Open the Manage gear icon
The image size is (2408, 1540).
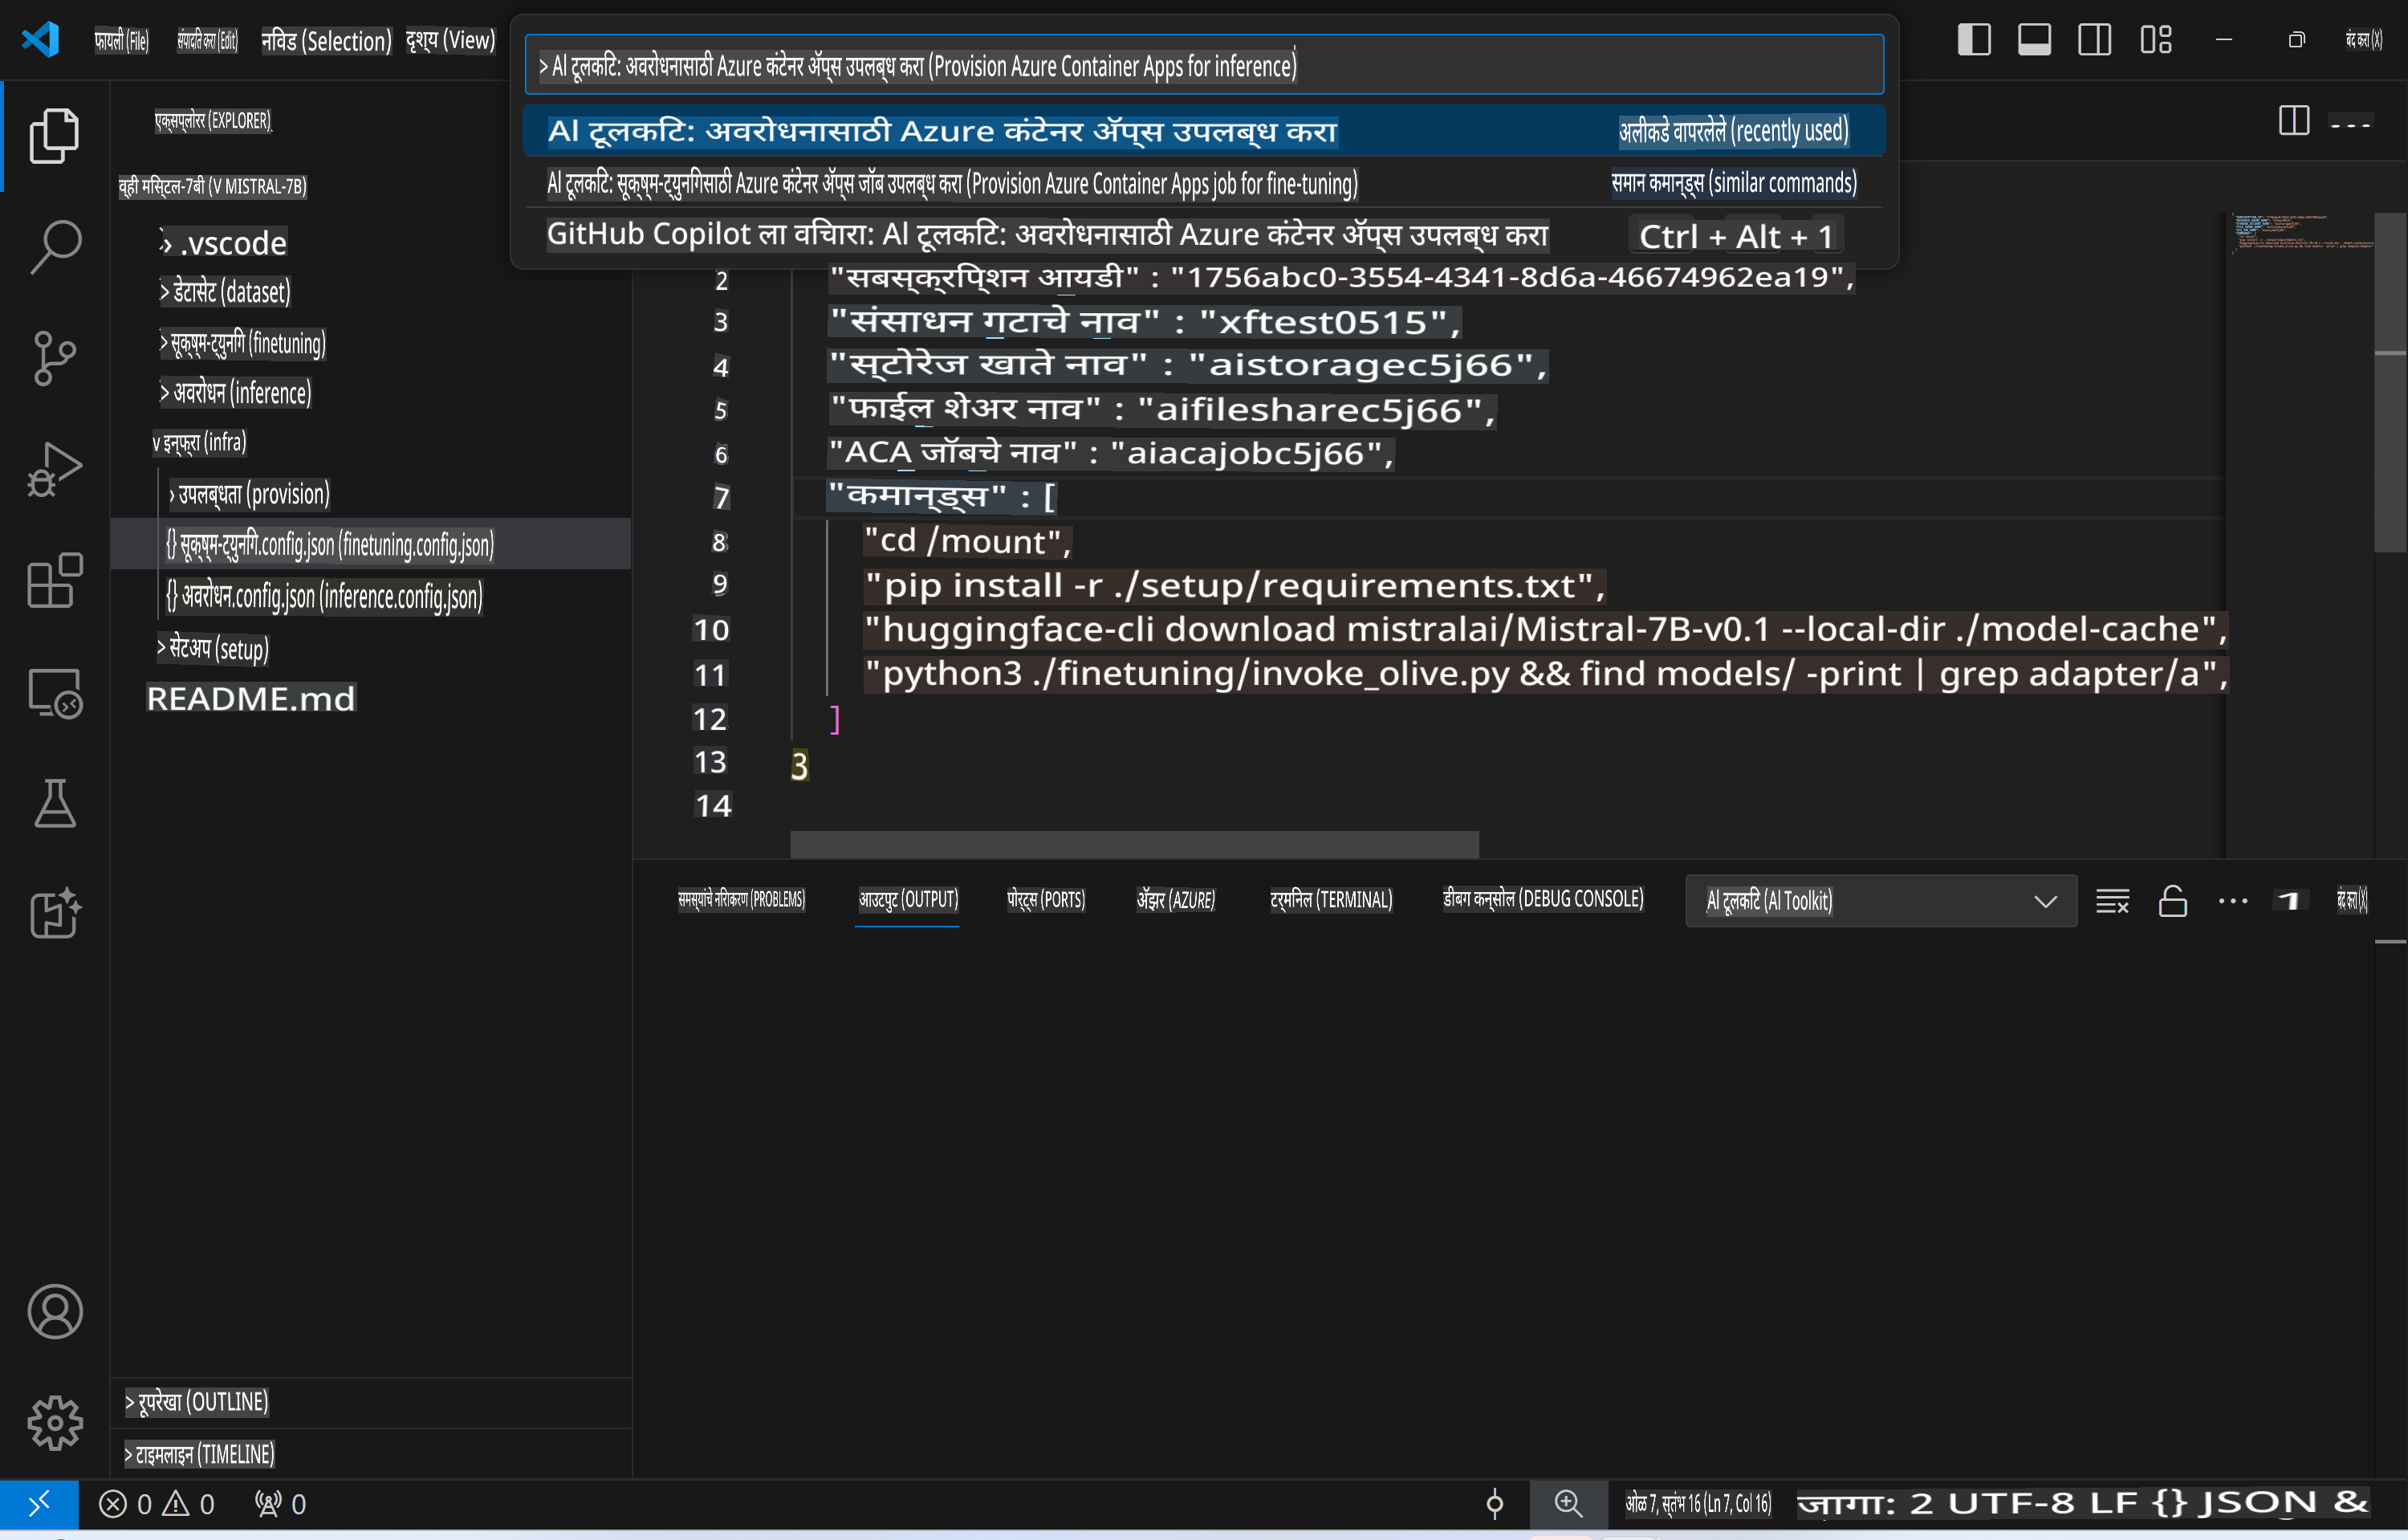tap(54, 1422)
